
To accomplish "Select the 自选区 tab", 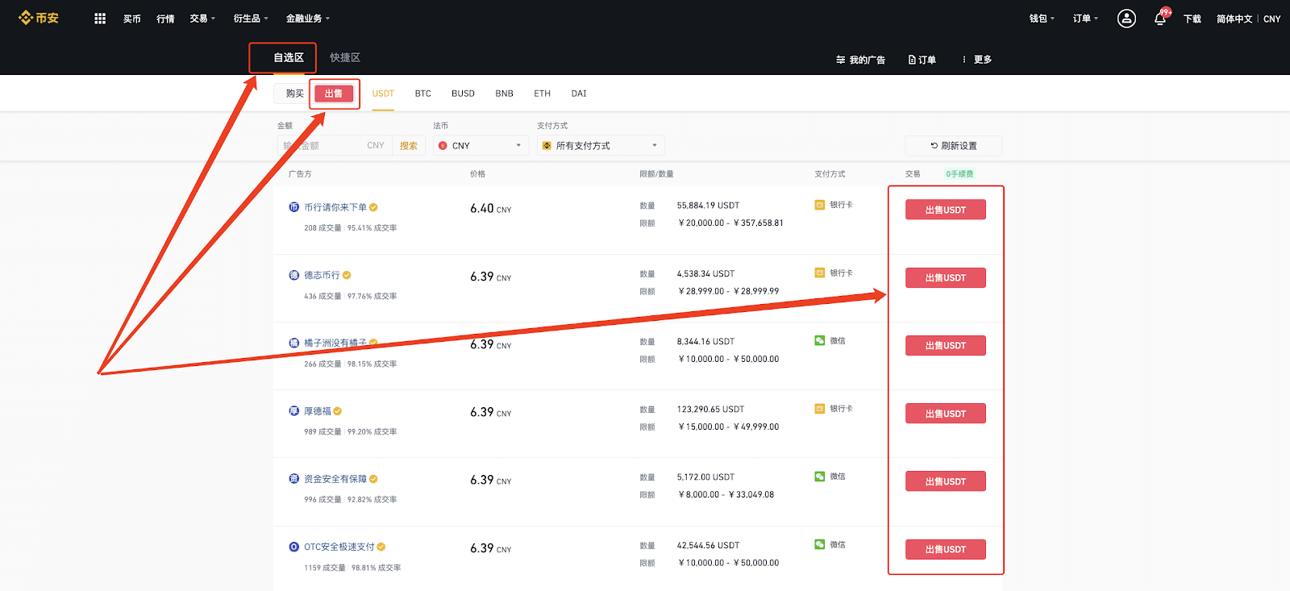I will click(288, 57).
